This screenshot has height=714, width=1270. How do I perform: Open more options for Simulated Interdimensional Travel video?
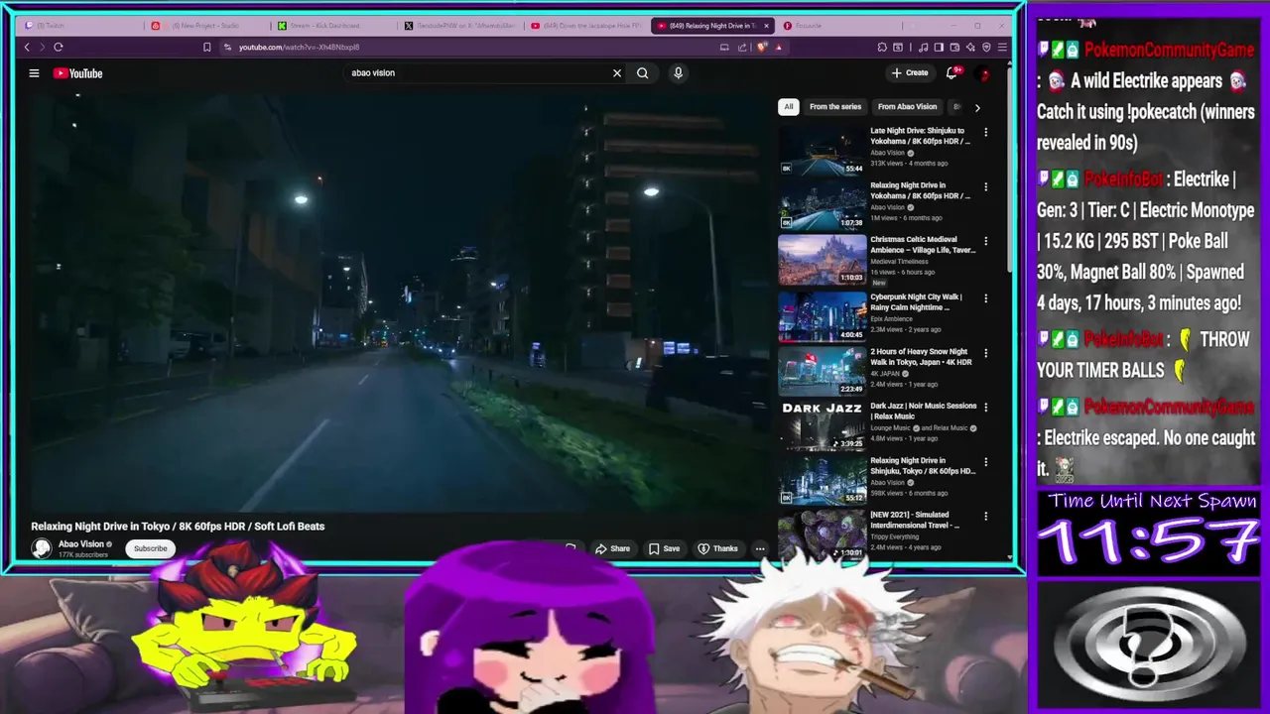pos(985,516)
